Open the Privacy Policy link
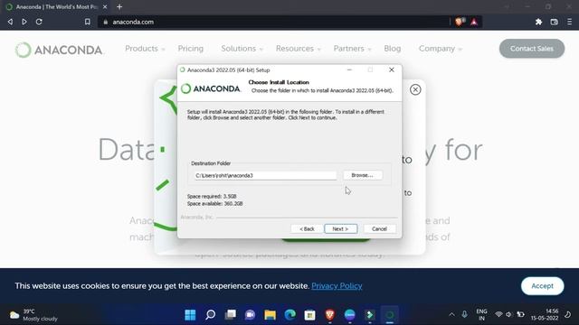This screenshot has height=325, width=579. point(337,286)
